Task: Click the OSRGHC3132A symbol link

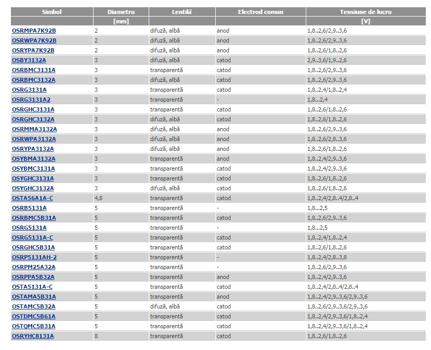Action: 33,119
